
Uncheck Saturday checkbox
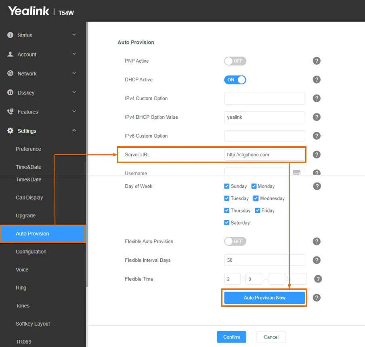point(227,223)
